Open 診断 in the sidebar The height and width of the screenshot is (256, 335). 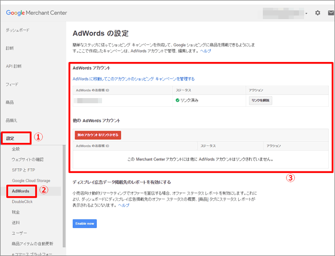click(10, 48)
